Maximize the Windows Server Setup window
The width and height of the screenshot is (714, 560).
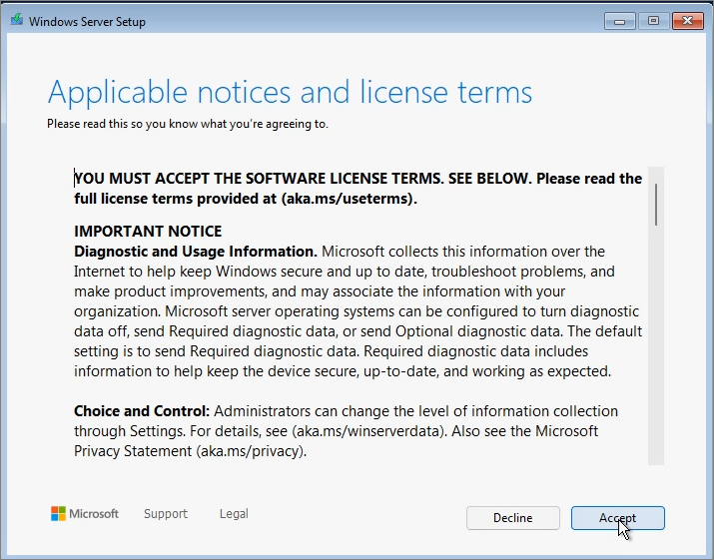click(653, 21)
